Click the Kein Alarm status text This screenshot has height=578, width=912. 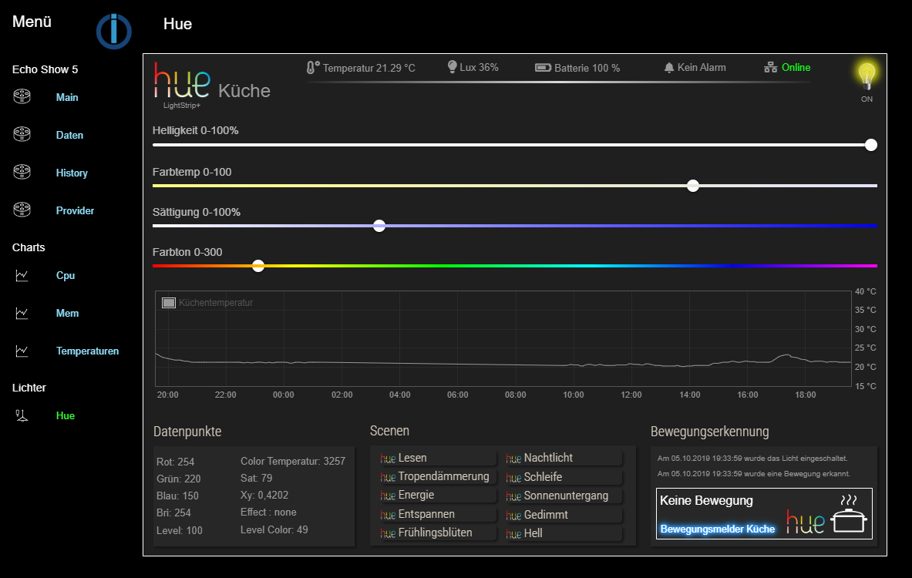click(x=702, y=68)
